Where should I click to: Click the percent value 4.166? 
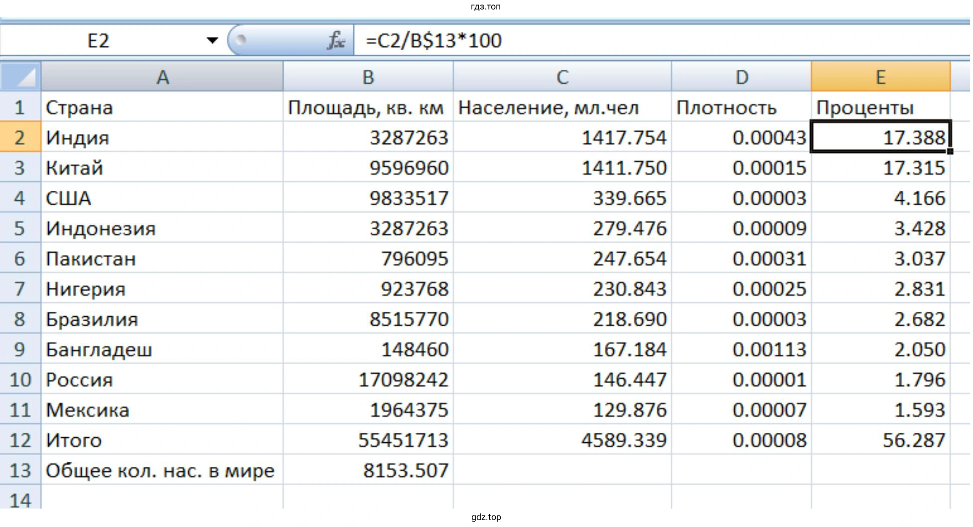click(x=881, y=198)
